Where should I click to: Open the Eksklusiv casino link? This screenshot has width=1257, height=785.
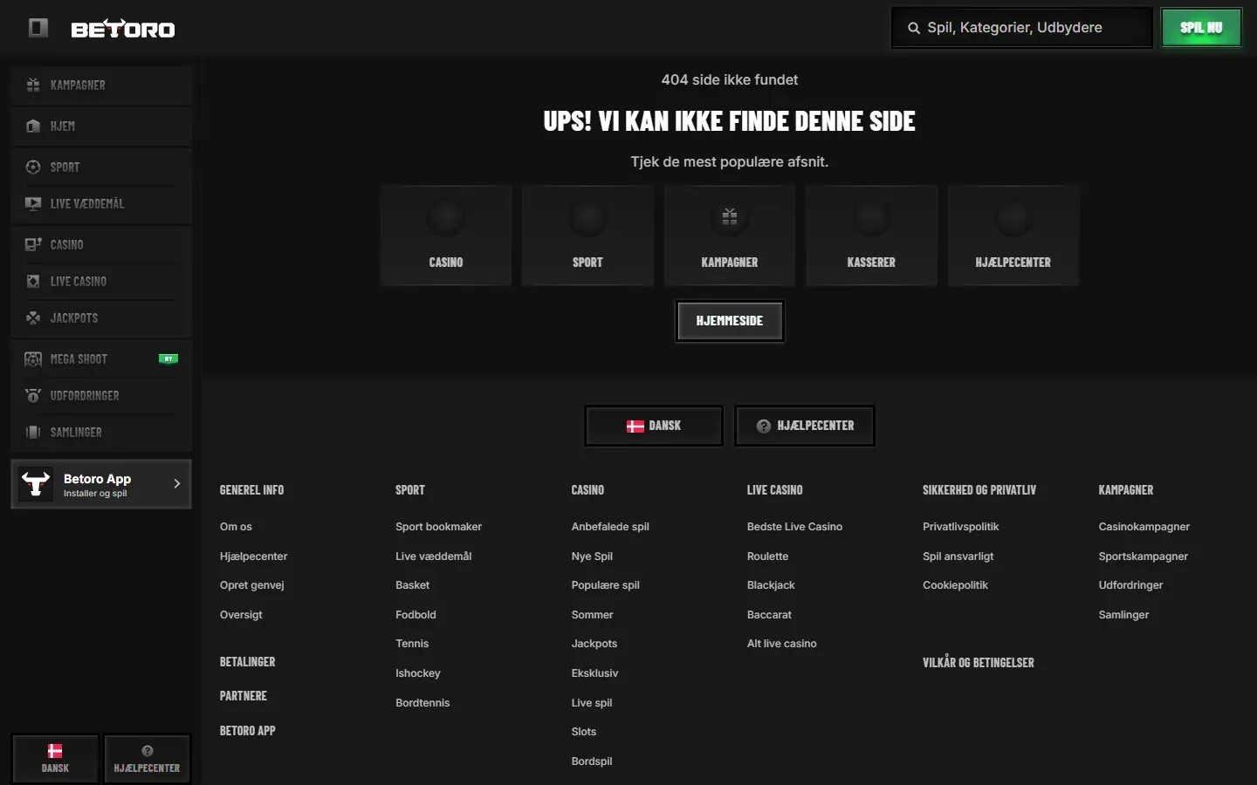(x=594, y=673)
